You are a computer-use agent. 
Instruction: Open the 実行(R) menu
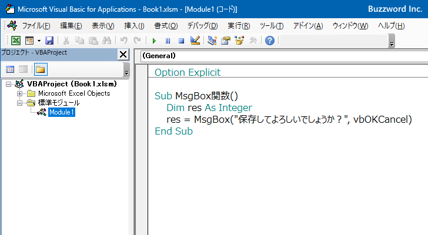[239, 26]
